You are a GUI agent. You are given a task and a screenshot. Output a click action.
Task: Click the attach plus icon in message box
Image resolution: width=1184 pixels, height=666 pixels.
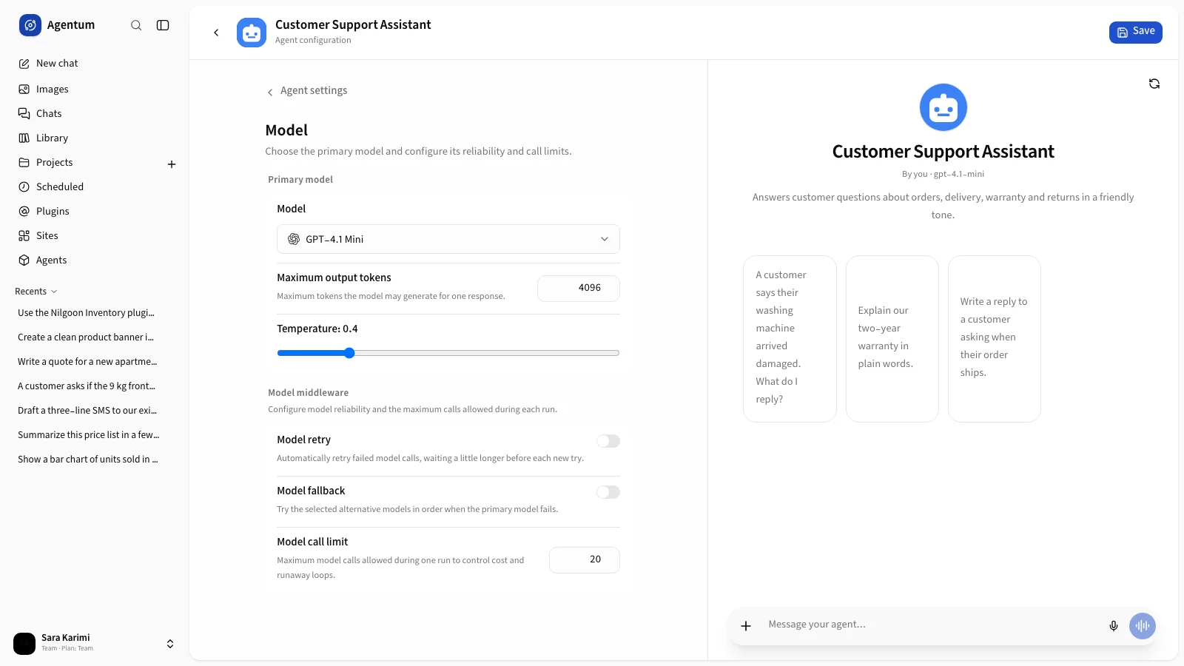point(746,626)
